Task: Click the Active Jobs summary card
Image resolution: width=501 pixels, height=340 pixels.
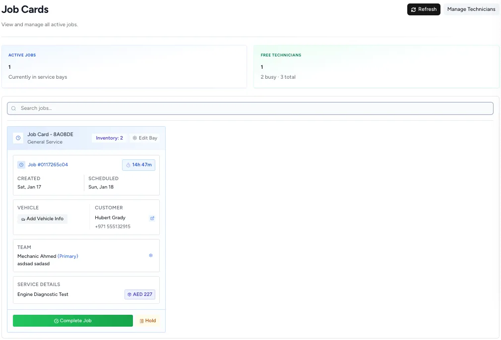Action: coord(125,67)
